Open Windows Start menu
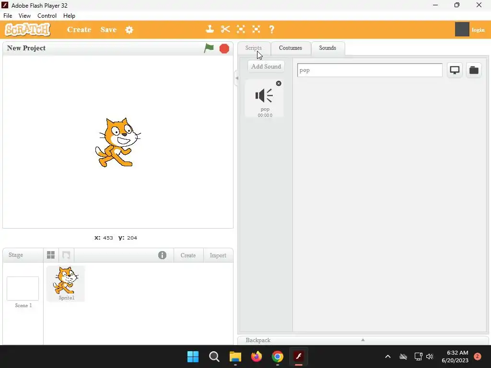 (193, 356)
